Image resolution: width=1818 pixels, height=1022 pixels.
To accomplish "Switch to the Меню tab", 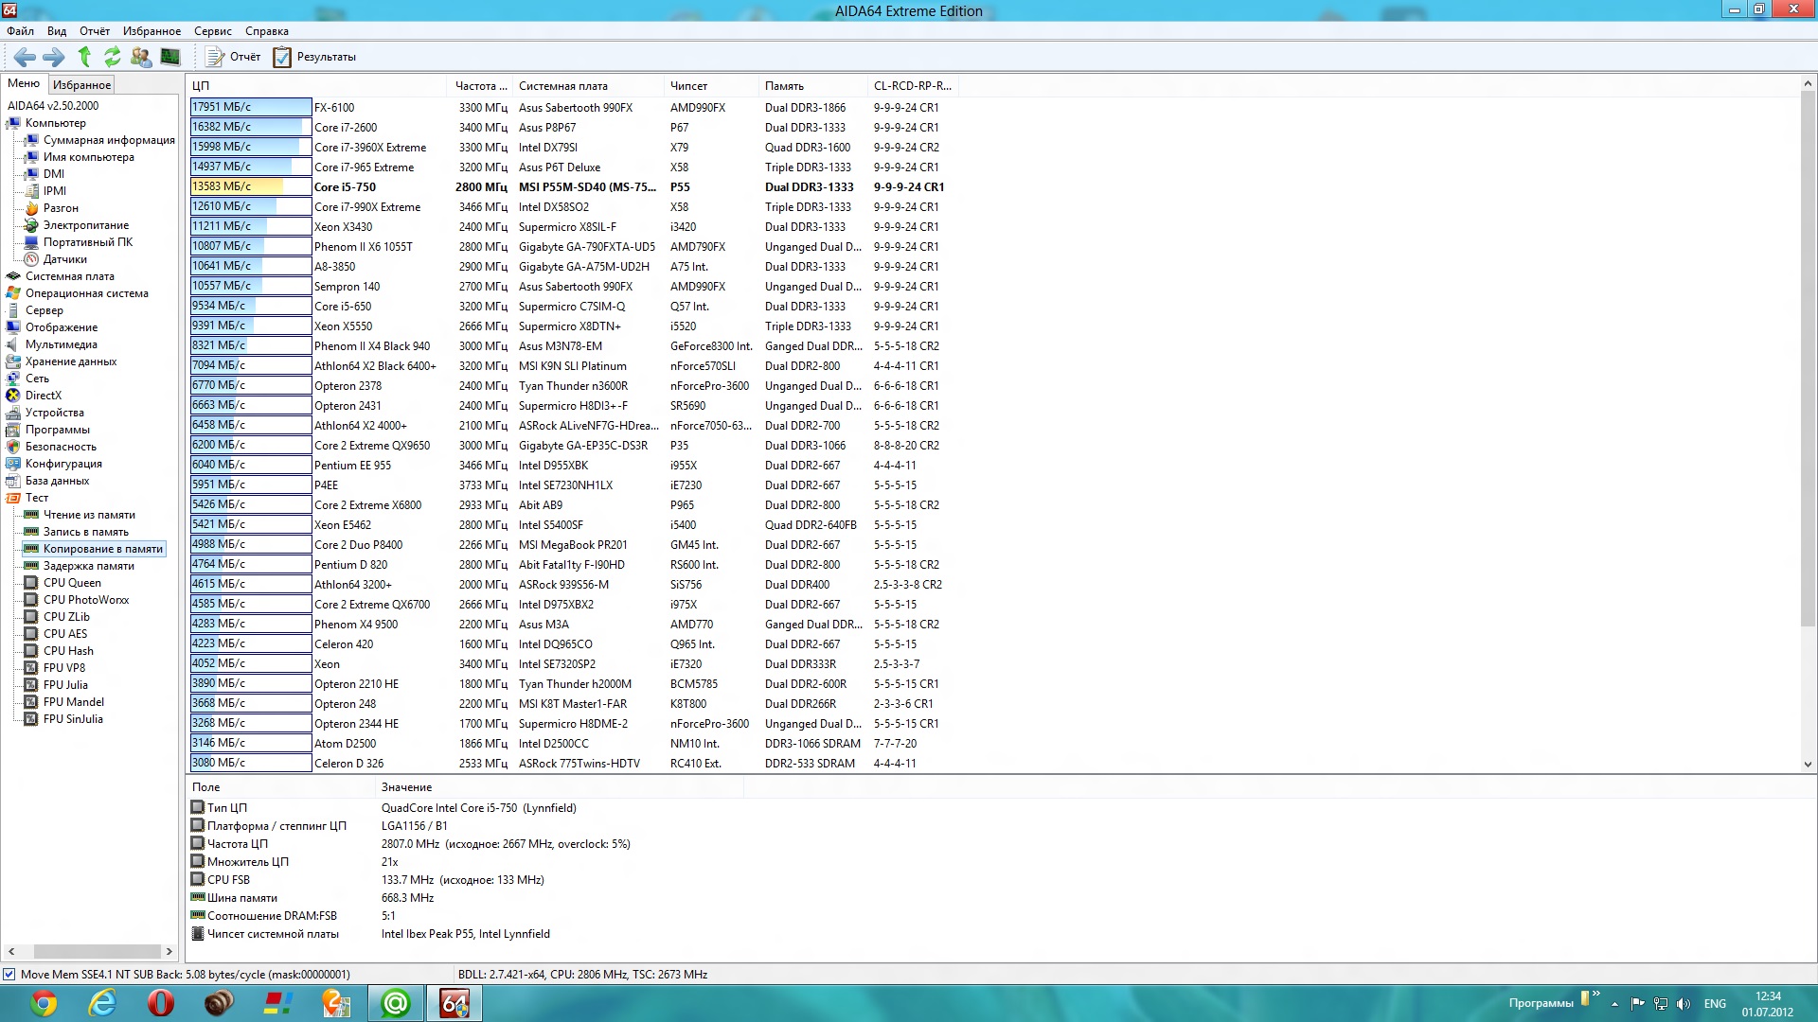I will 24,83.
